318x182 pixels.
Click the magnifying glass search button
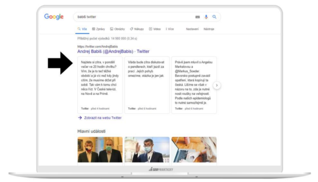[x=214, y=17]
